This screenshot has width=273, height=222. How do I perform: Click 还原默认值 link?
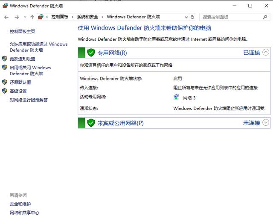pyautogui.click(x=20, y=82)
